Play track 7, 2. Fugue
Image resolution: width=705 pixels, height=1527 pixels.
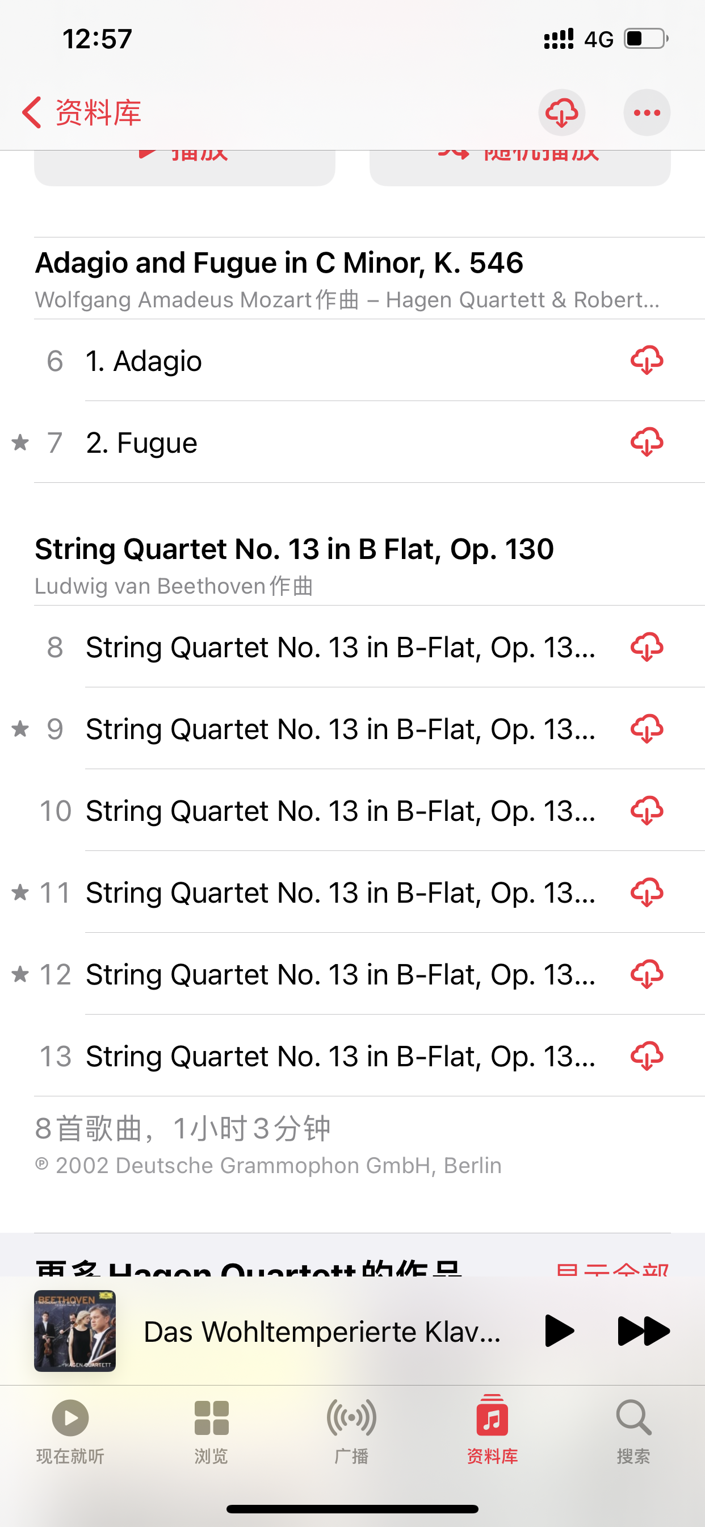(x=296, y=443)
